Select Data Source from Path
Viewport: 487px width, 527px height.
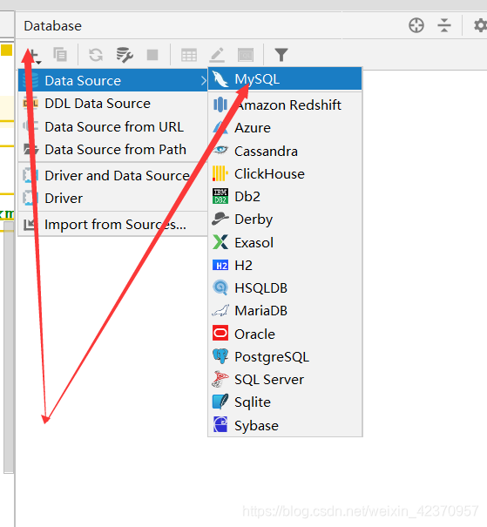[113, 150]
